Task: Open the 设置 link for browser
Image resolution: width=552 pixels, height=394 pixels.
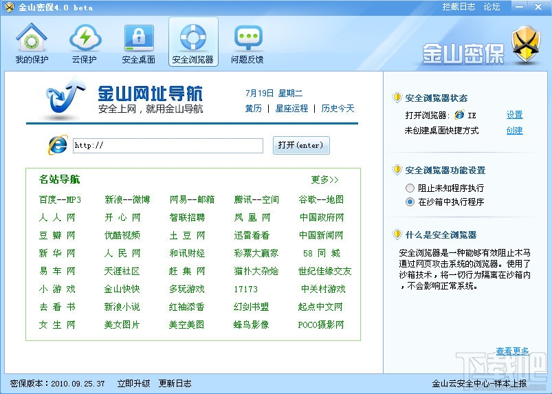Action: (x=514, y=115)
